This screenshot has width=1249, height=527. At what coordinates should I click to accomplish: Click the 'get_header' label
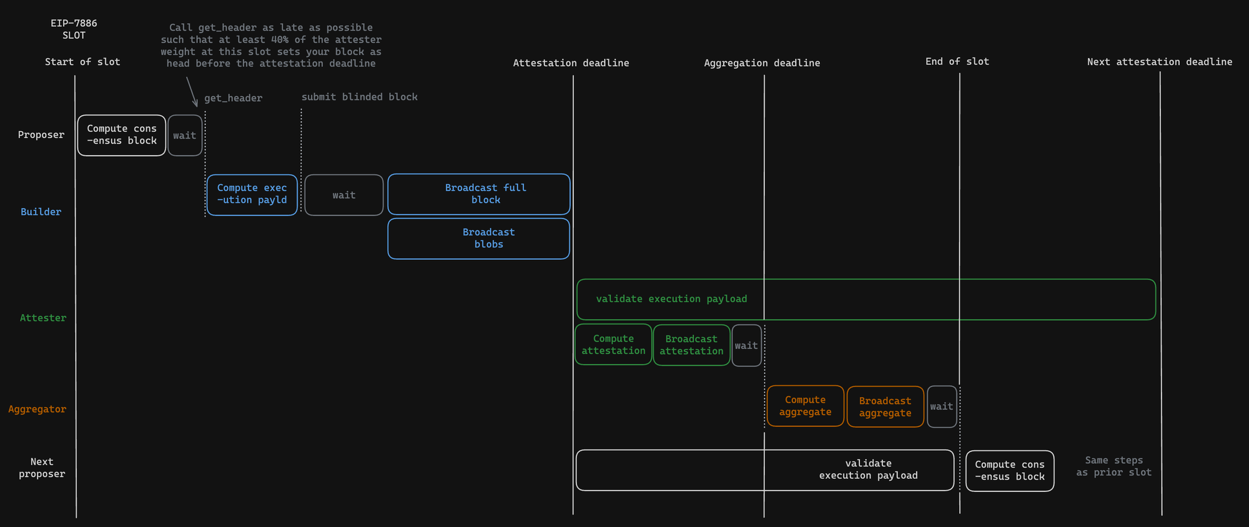pos(233,98)
